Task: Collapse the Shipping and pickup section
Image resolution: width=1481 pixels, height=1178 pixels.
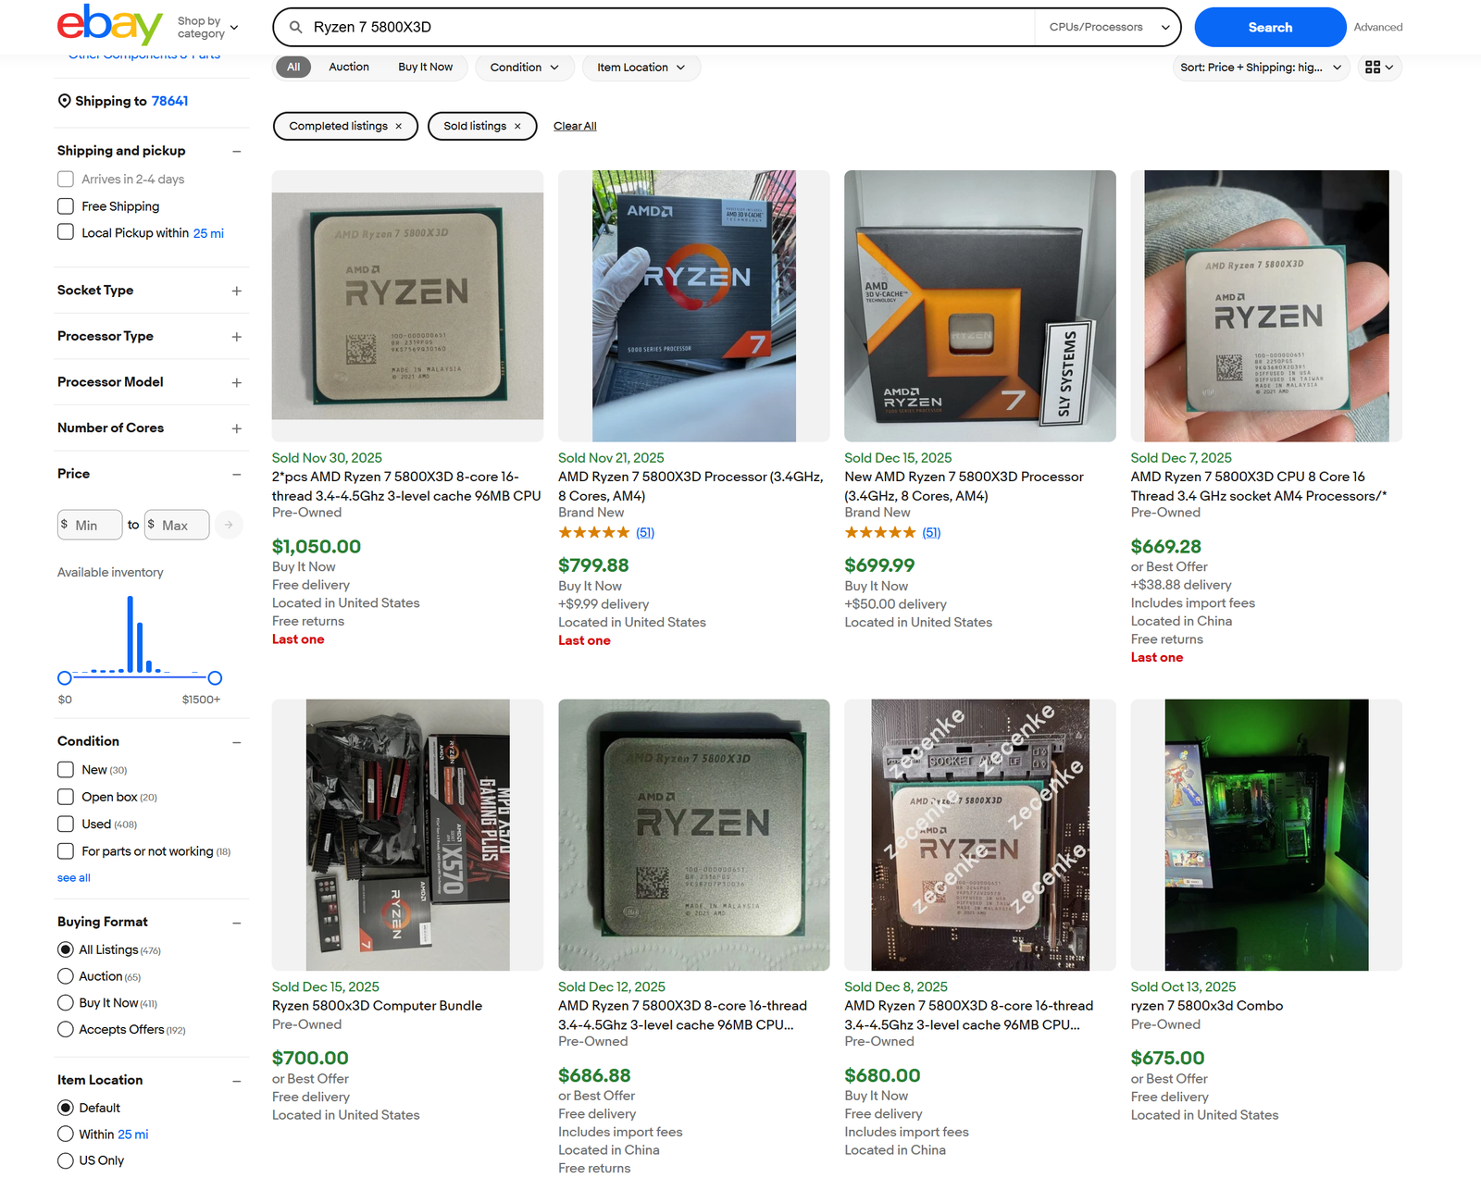Action: tap(237, 151)
